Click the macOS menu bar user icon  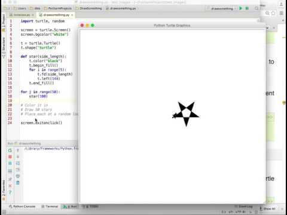coord(281,4)
